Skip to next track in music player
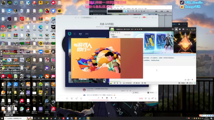 point(112,98)
